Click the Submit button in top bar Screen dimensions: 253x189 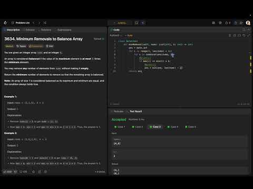click(120, 23)
